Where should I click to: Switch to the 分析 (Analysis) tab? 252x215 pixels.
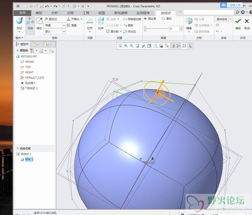click(54, 13)
